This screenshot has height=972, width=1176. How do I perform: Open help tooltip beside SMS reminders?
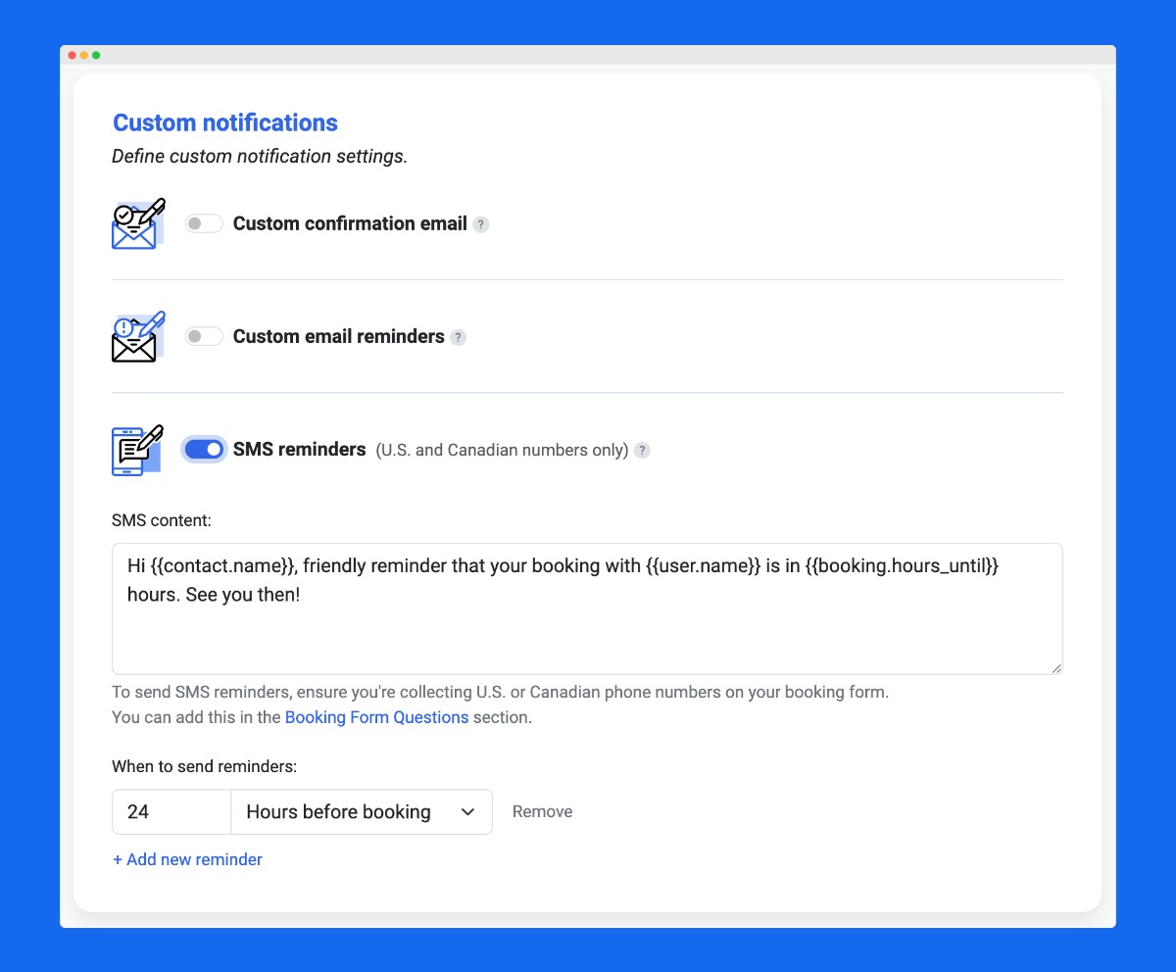tap(642, 451)
